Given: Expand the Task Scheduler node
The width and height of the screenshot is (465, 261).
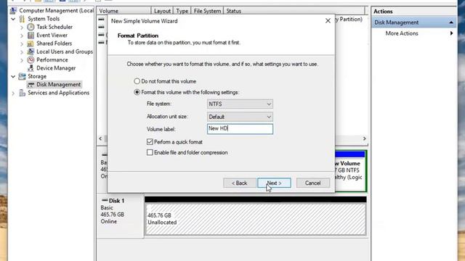Looking at the screenshot, I should (22, 28).
